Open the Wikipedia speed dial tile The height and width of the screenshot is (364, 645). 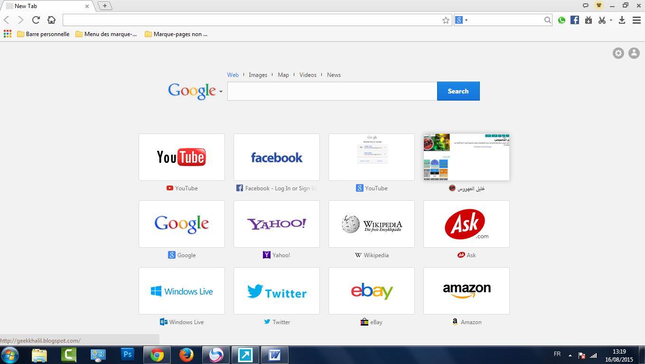coord(372,224)
